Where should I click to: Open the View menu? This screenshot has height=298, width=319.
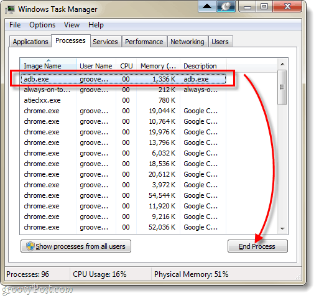point(72,25)
